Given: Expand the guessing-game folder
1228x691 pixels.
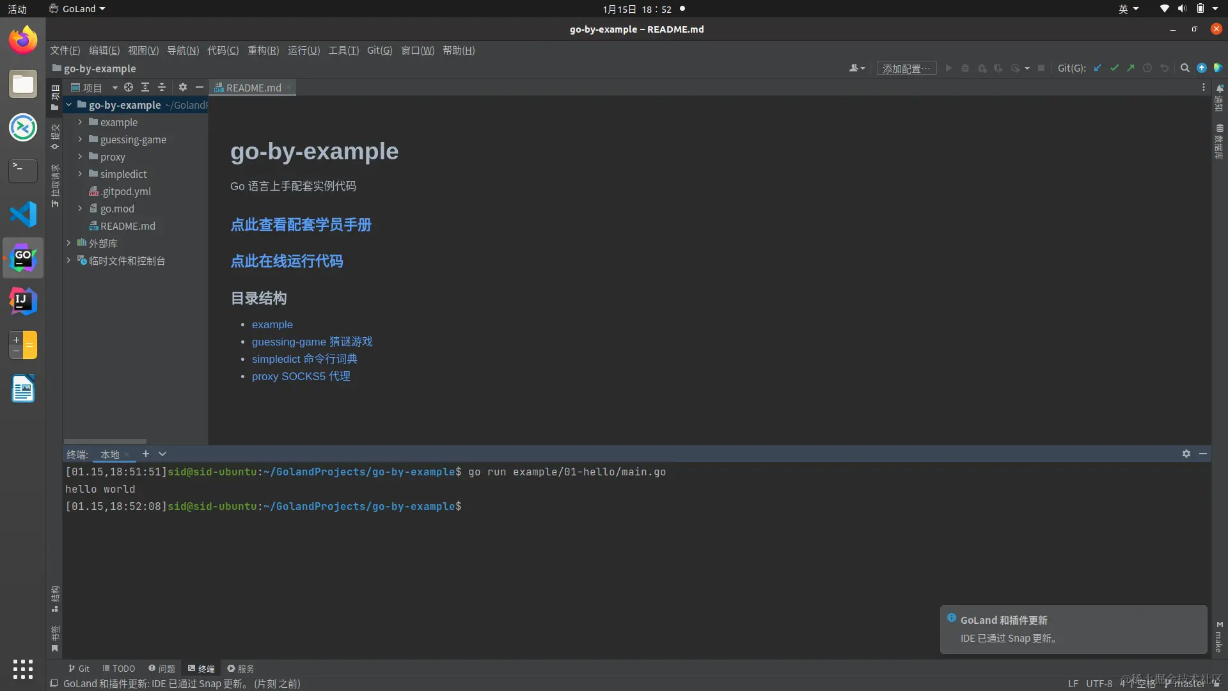Looking at the screenshot, I should (x=80, y=139).
